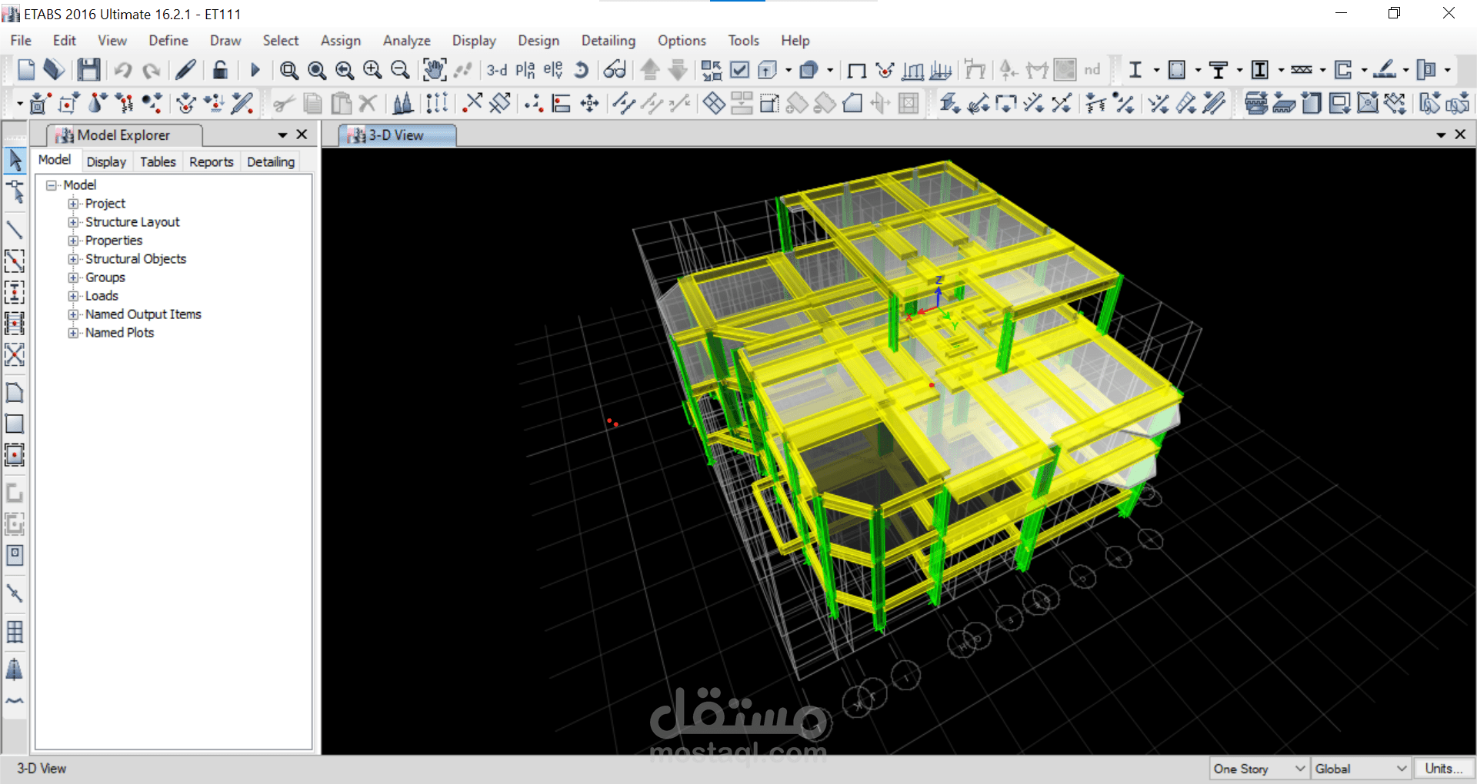Viewport: 1477px width, 784px height.
Task: Open the One Story combo box
Action: click(x=1259, y=769)
